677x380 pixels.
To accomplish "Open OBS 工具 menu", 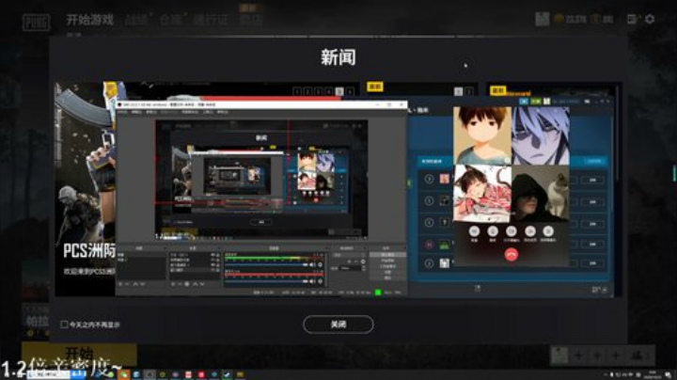I will click(x=208, y=112).
